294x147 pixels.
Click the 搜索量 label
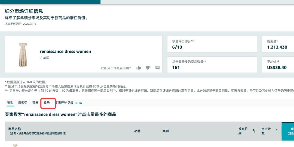pos(272,41)
